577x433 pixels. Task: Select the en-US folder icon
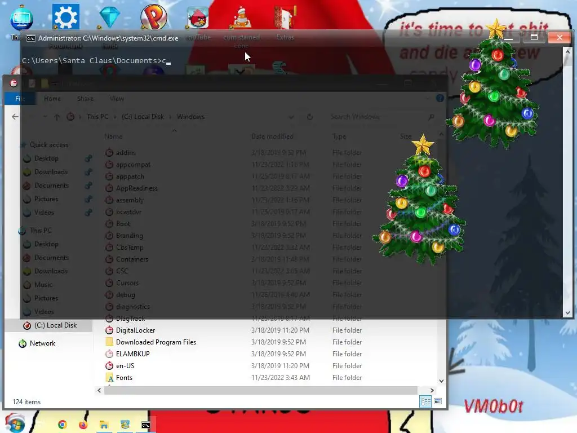coord(109,365)
